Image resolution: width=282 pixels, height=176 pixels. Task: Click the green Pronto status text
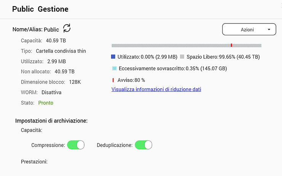pyautogui.click(x=46, y=103)
